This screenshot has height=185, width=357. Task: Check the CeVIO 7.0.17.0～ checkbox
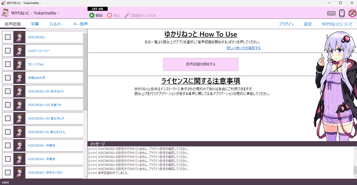pos(8,51)
